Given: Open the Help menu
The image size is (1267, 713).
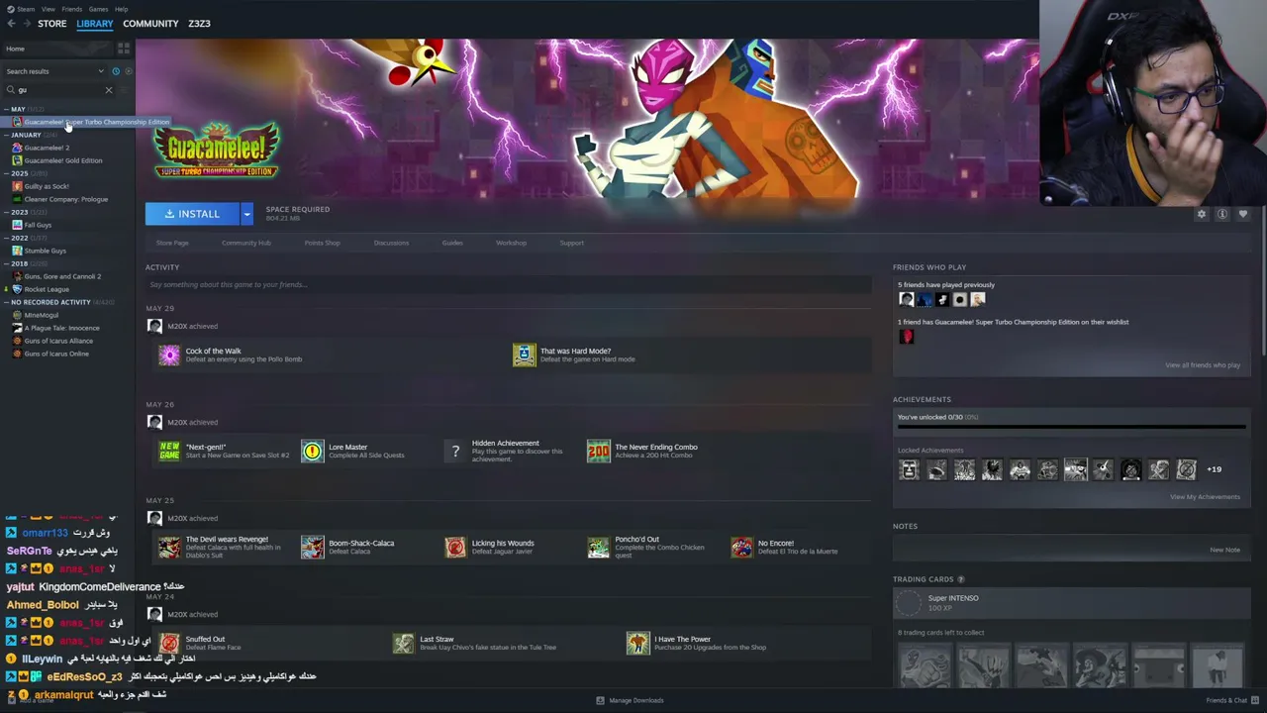Looking at the screenshot, I should point(121,9).
